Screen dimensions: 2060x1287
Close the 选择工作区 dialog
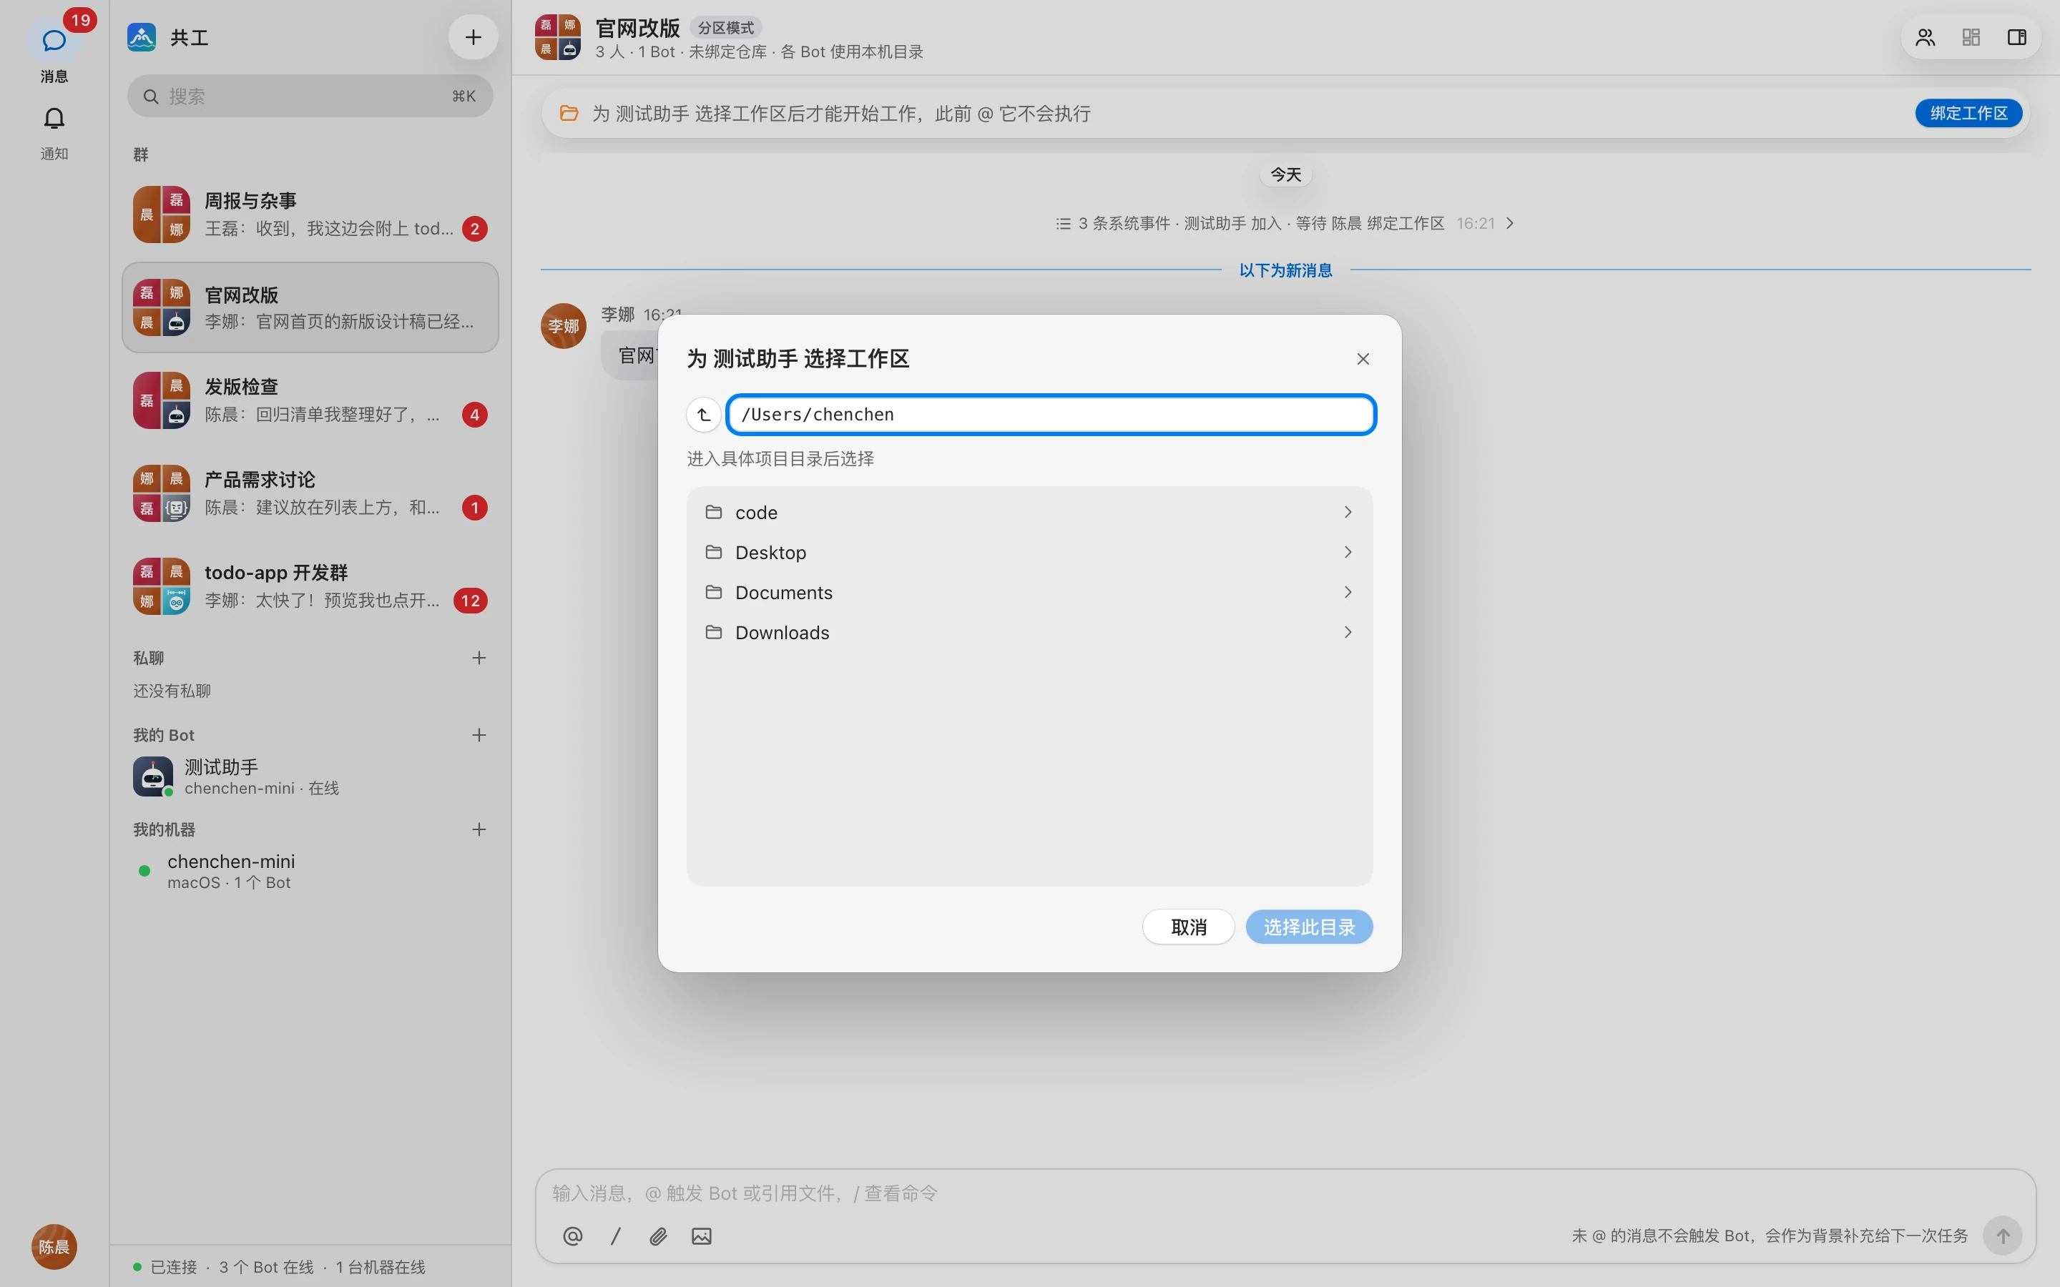point(1363,359)
